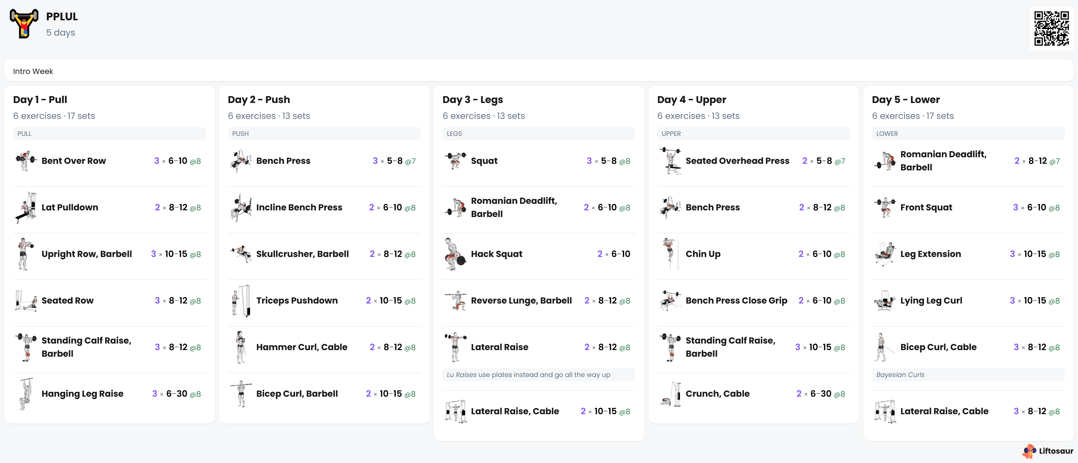Click the Lying Leg Curl name

tap(931, 301)
